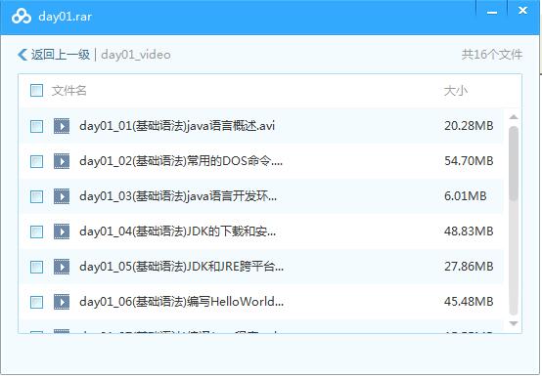The height and width of the screenshot is (378, 542).
Task: Click the file list scrollbar thumb
Action: 514,163
